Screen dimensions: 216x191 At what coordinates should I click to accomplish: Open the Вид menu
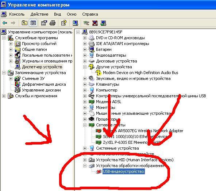point(57,14)
